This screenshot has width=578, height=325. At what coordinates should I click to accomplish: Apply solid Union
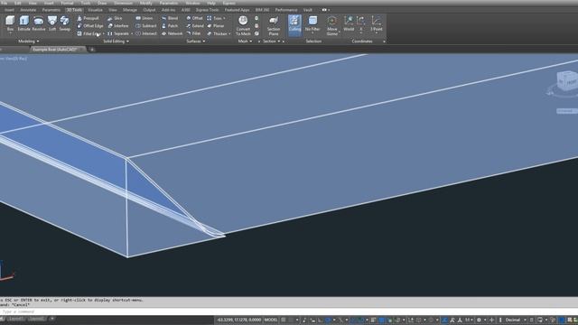click(x=144, y=18)
